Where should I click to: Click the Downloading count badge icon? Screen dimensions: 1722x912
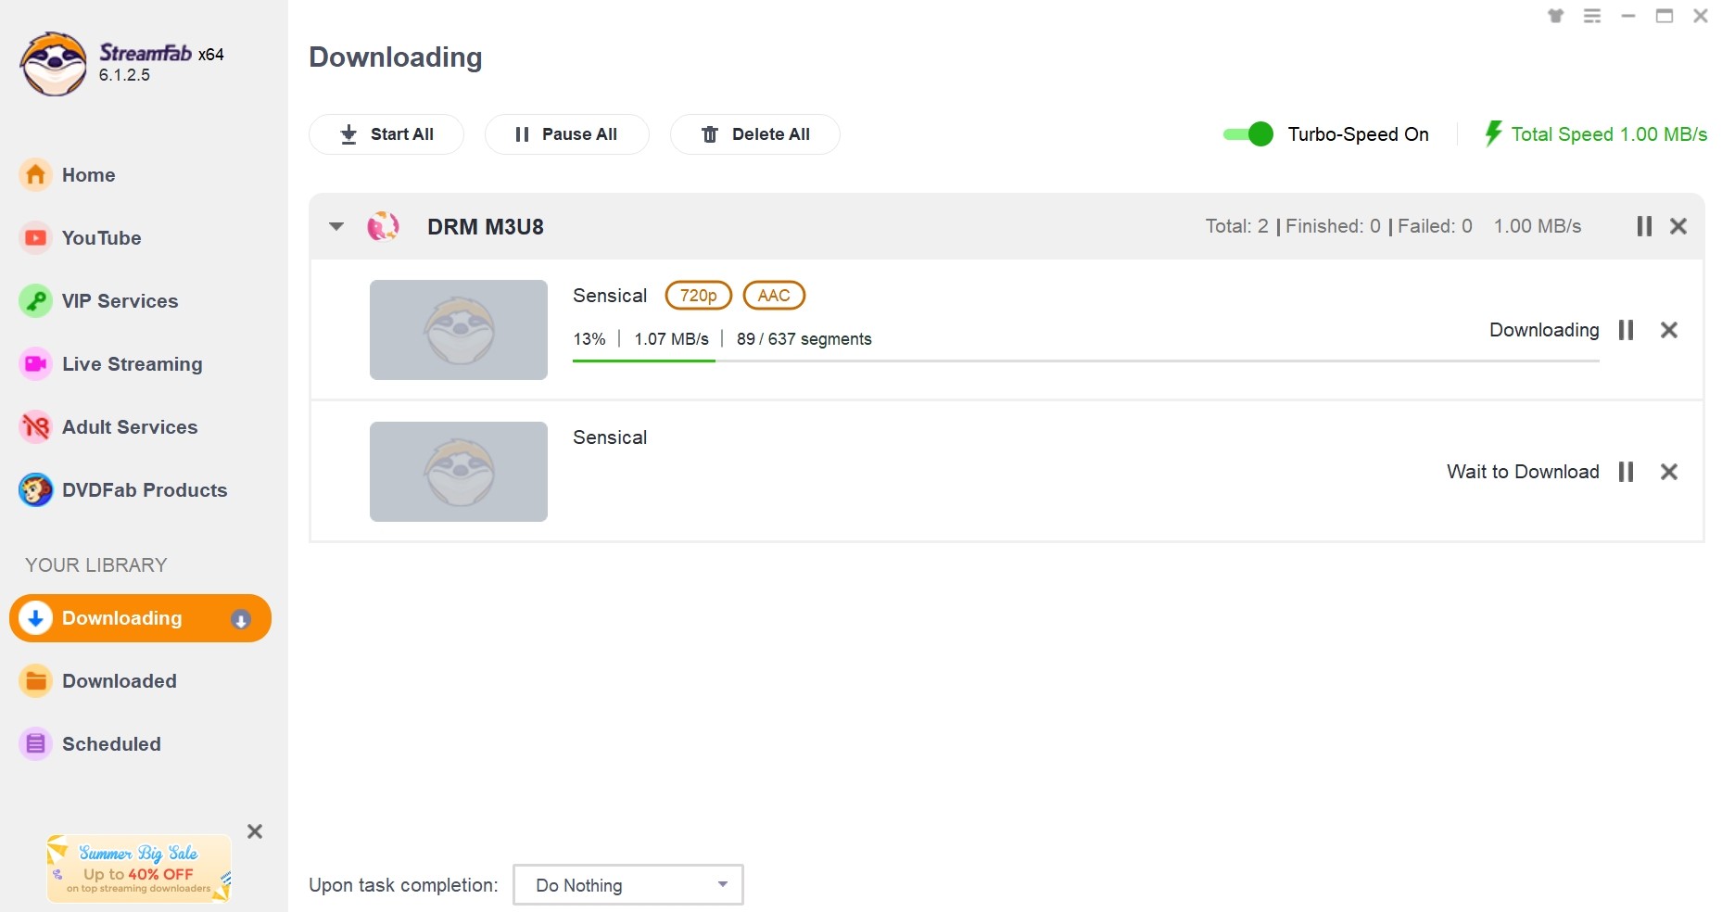pos(241,620)
